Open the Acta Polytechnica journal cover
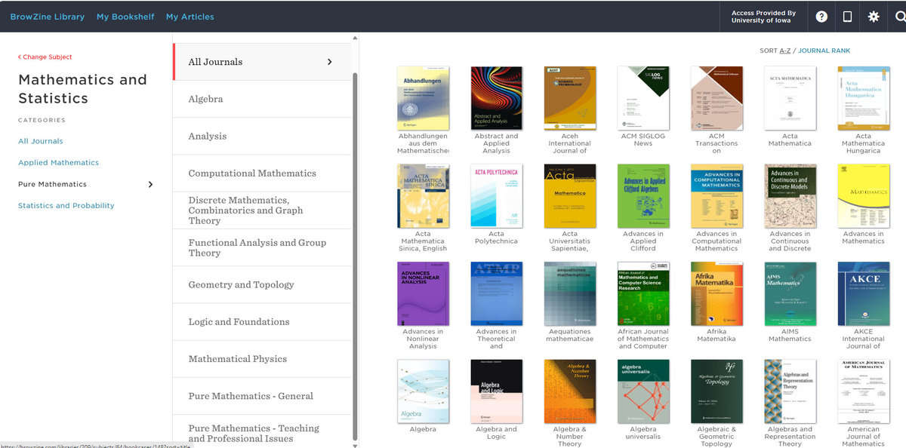 pos(496,196)
